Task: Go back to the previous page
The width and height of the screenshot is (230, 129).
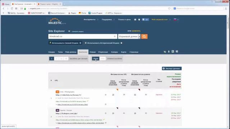Action: pyautogui.click(x=4, y=9)
